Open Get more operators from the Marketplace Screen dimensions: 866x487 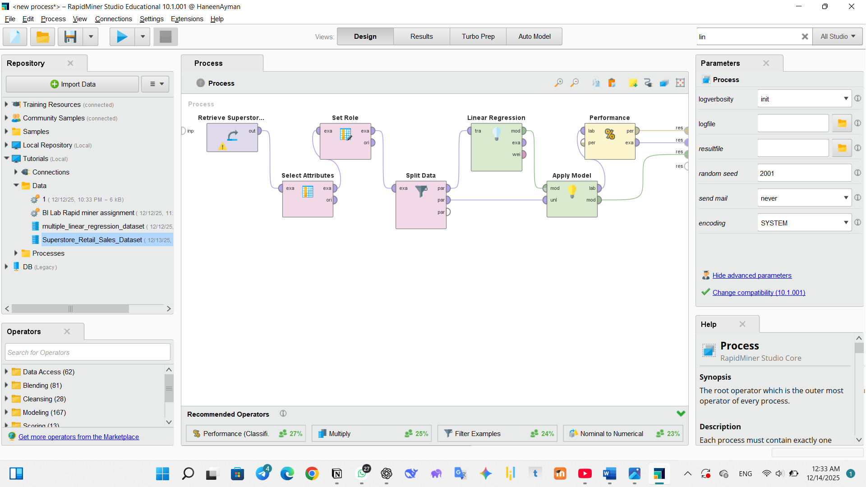pyautogui.click(x=78, y=436)
